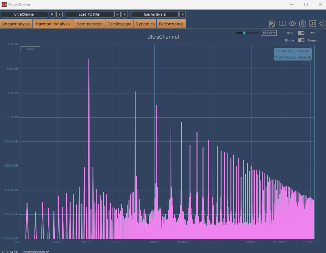This screenshot has height=253, width=326.
Task: Toggle the THD / IMD switch
Action: pos(301,33)
